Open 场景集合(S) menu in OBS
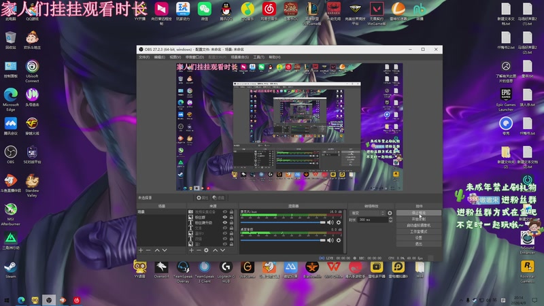The height and width of the screenshot is (306, 544). coord(240,57)
